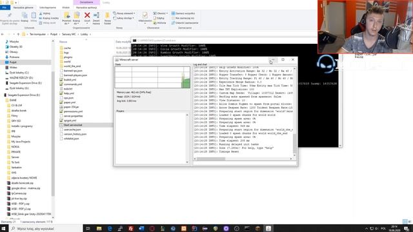Open Opera browser from the taskbar

coord(152,228)
